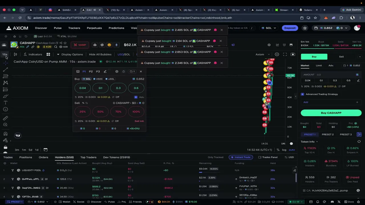
Task: Select the brush drawing tool
Action: pos(5,96)
